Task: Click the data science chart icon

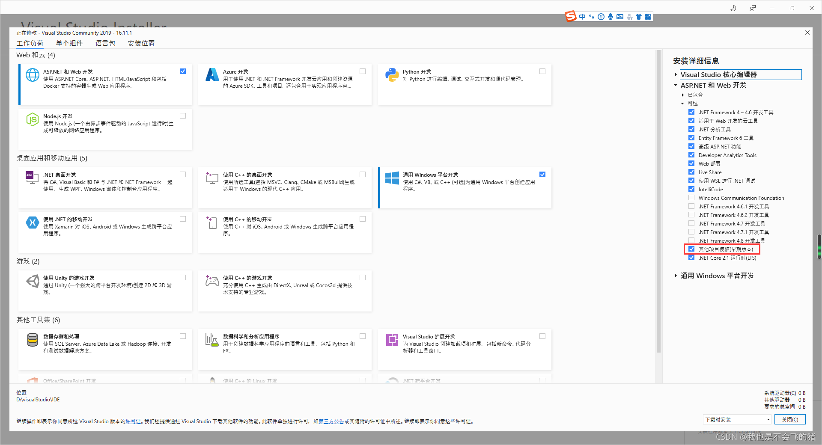Action: (212, 340)
